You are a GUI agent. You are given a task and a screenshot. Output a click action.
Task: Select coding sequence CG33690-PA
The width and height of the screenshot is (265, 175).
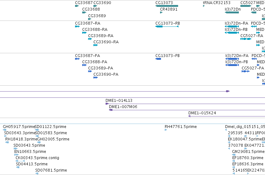(x=96, y=78)
